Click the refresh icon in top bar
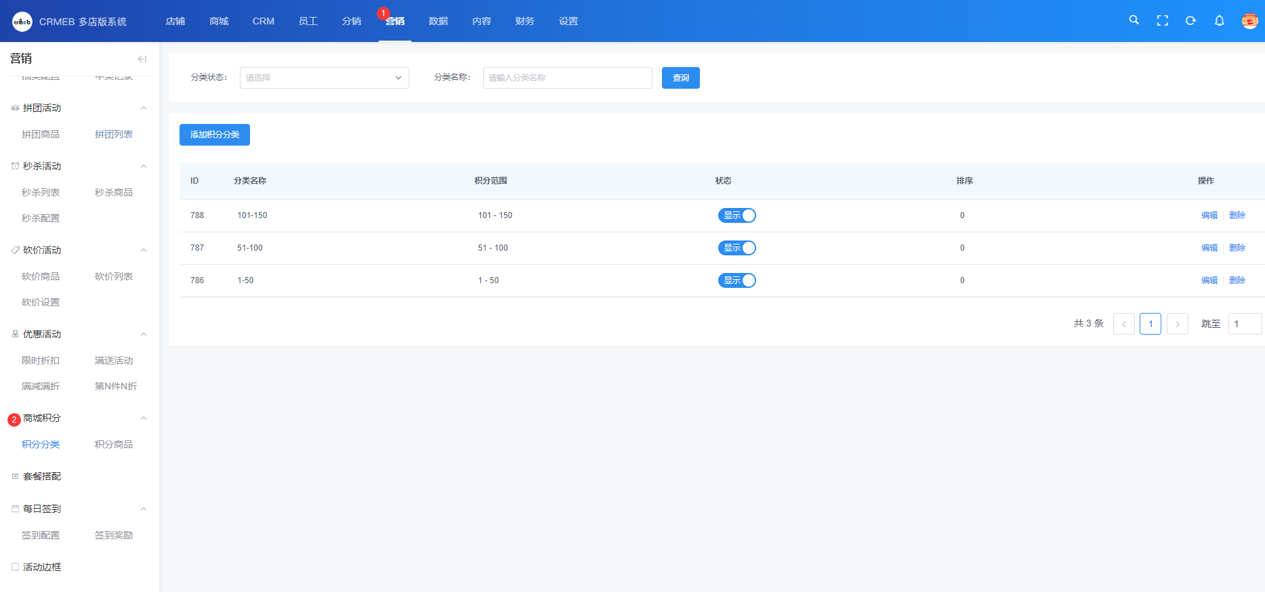This screenshot has width=1265, height=592. pos(1190,21)
